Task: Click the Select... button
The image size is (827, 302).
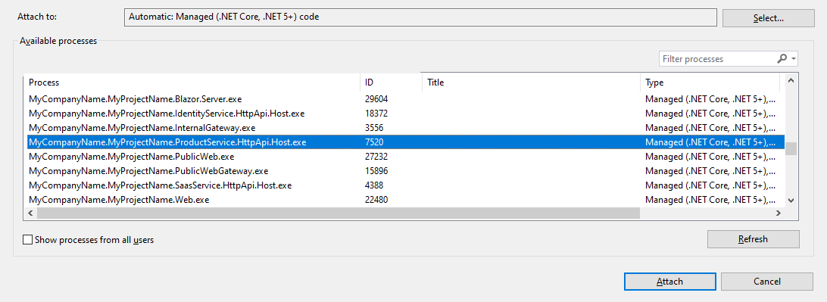Action: point(769,18)
